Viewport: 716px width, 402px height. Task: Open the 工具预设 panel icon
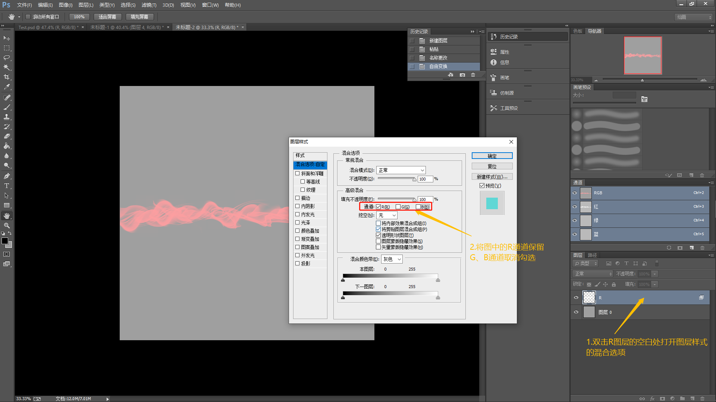pos(493,108)
